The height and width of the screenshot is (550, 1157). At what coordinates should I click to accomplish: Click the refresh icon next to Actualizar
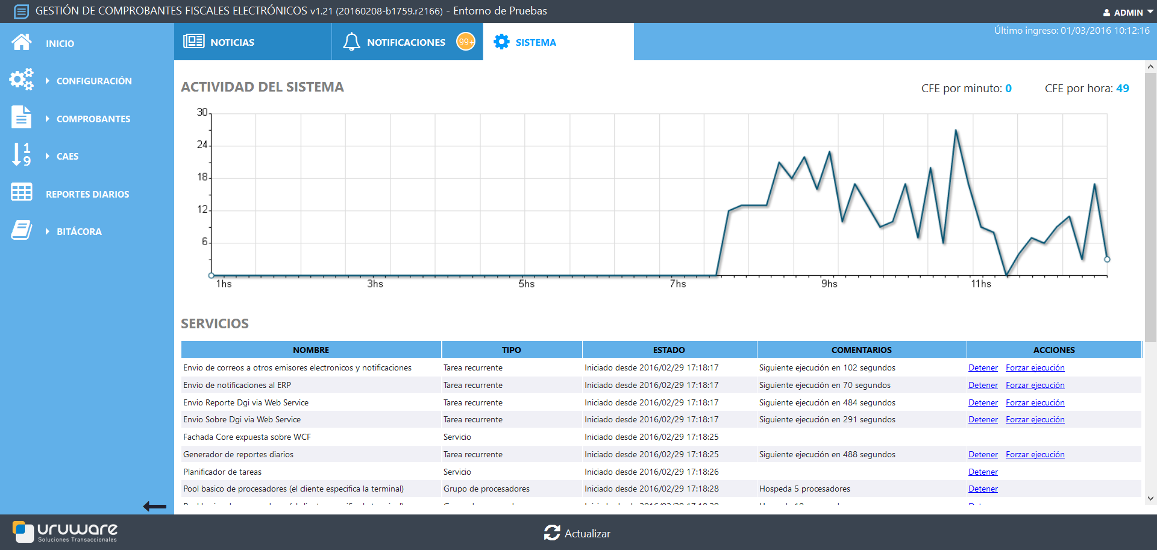coord(551,533)
